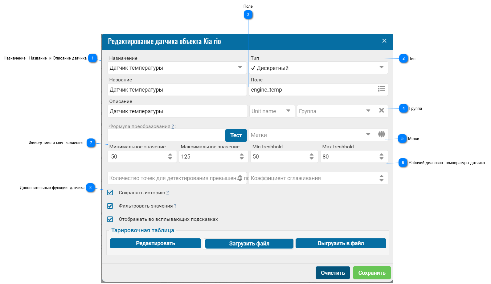Open the Формула преобразования help link

pyautogui.click(x=173, y=126)
